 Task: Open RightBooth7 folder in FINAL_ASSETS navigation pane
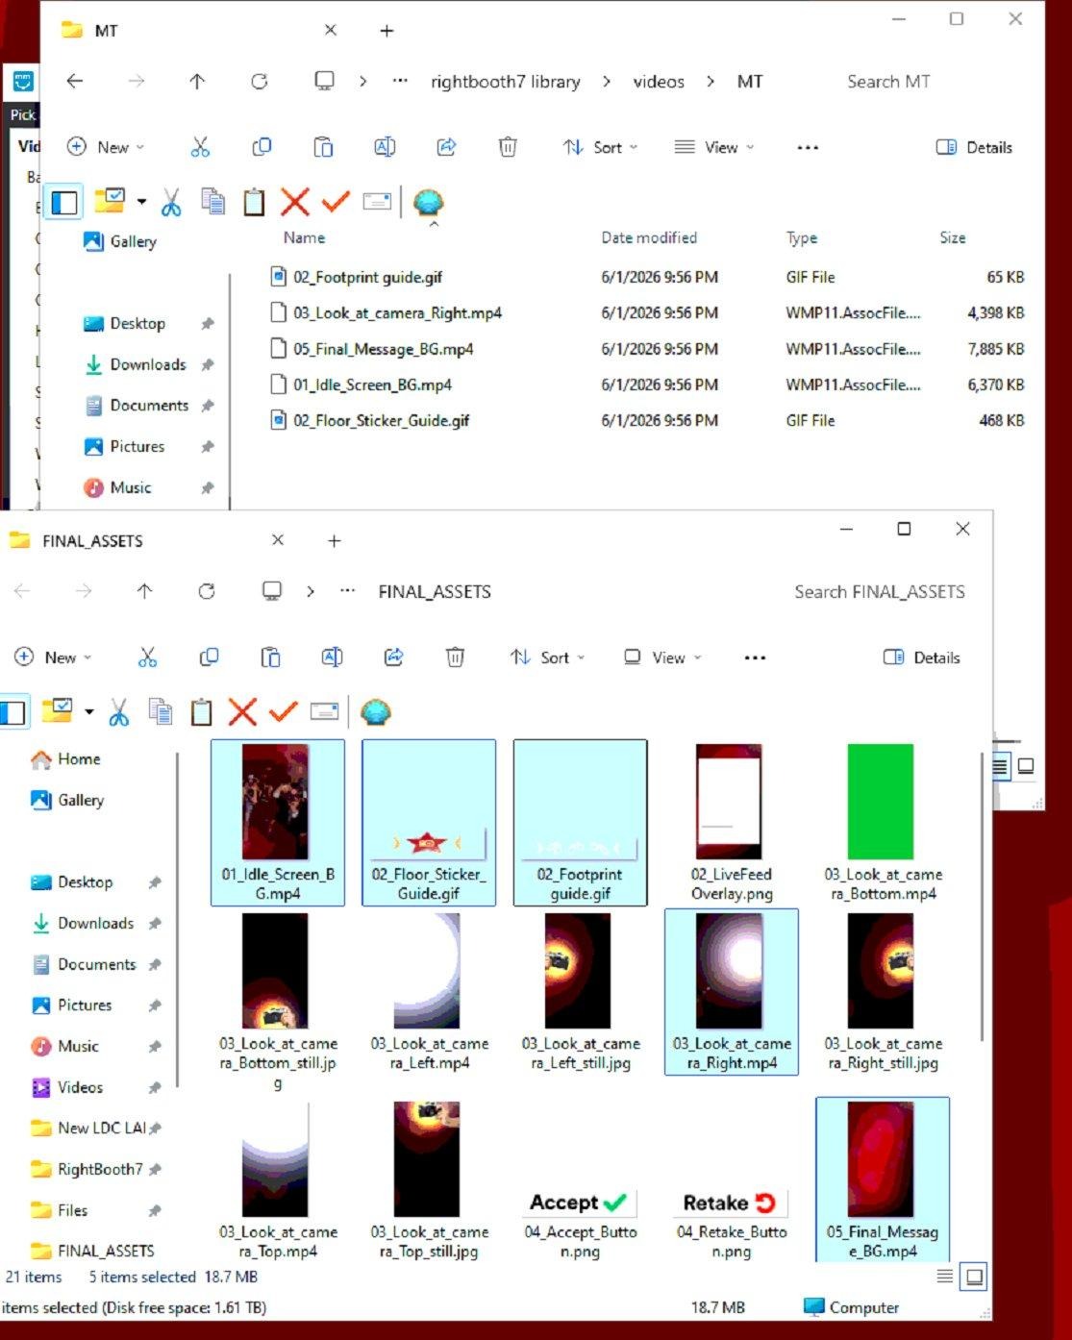(x=99, y=1169)
